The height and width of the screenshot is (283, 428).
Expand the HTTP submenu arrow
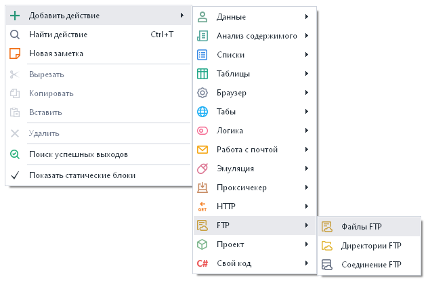click(x=307, y=206)
